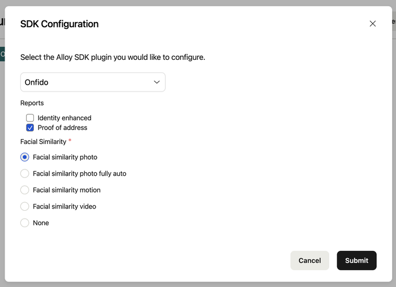Viewport: 396px width, 287px height.
Task: Close the SDK Configuration dialog with X
Action: pyautogui.click(x=372, y=24)
